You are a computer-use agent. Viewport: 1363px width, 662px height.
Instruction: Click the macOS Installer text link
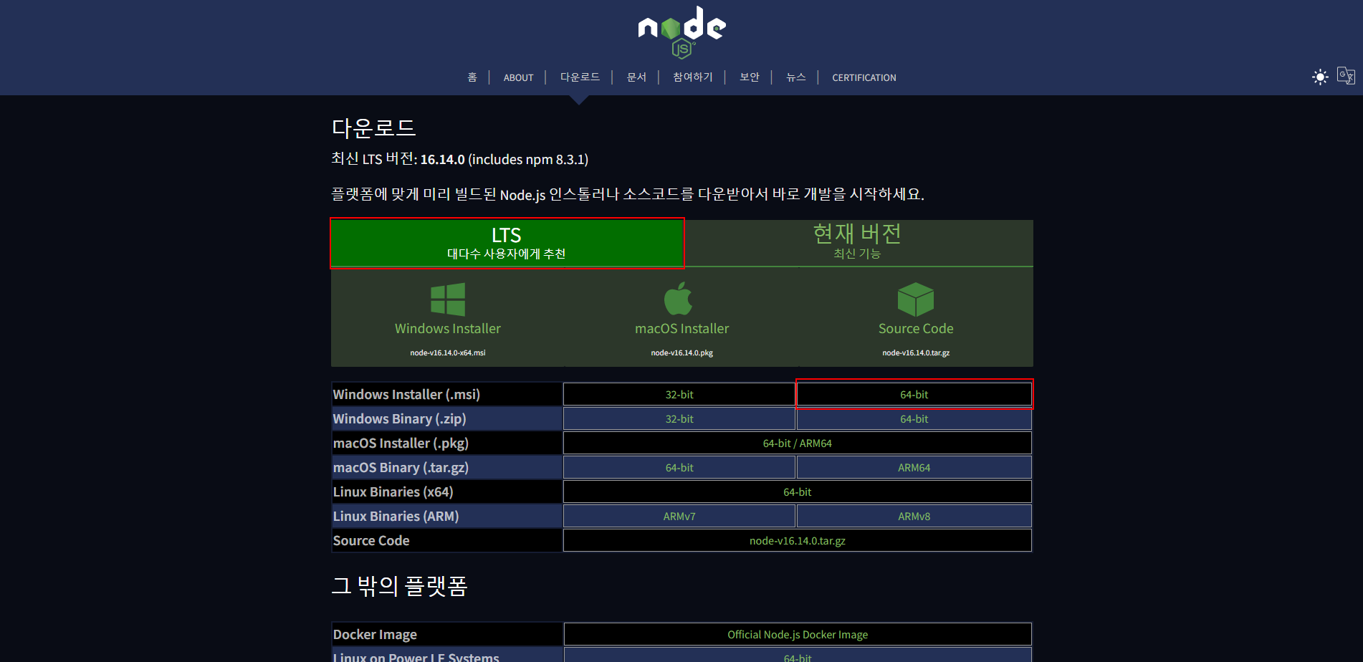pyautogui.click(x=681, y=329)
